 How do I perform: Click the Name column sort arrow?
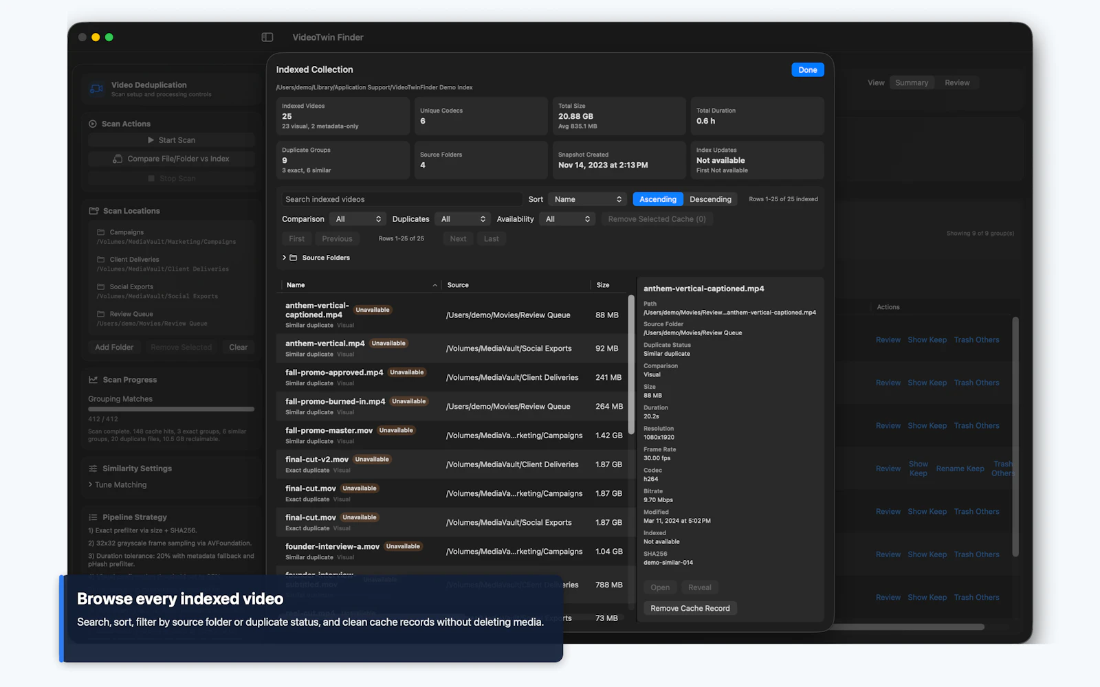pyautogui.click(x=434, y=285)
